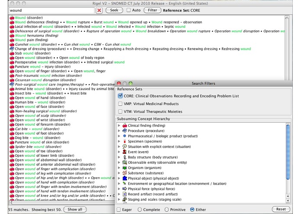Click the red X clear search icon
Viewport: 301px width, 214px height.
99,10
